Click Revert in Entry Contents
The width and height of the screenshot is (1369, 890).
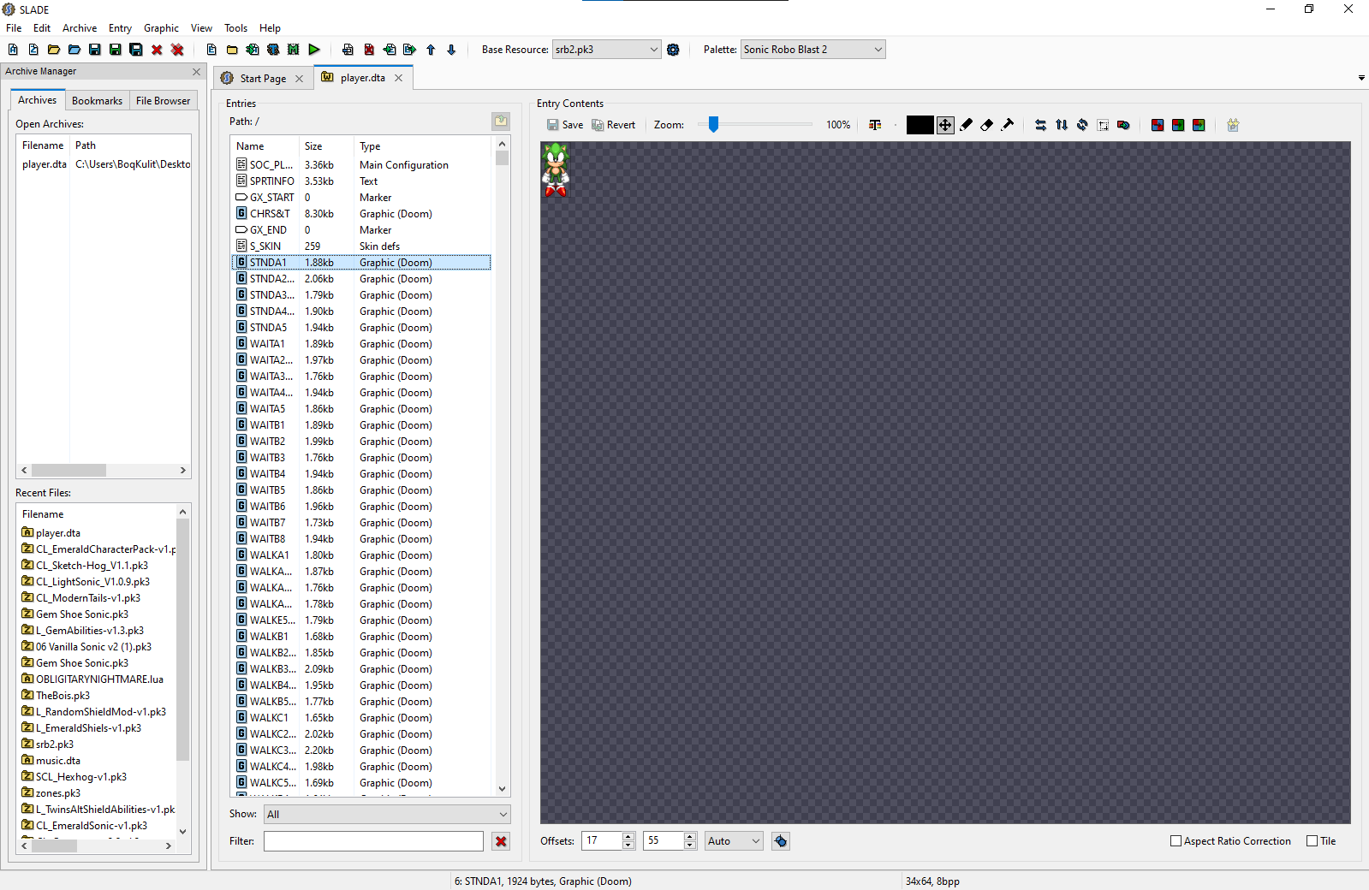tap(613, 125)
